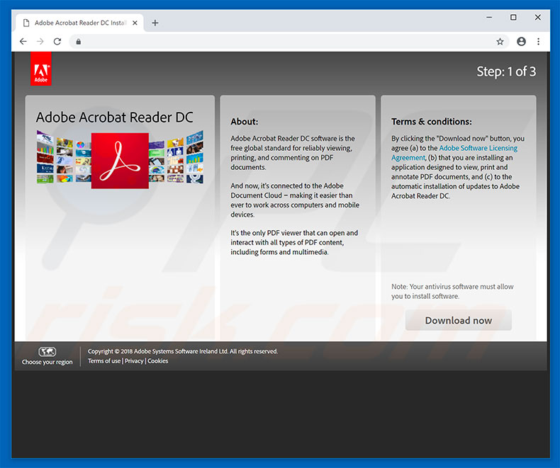Bookmark this page with the star icon
This screenshot has width=560, height=468.
500,42
